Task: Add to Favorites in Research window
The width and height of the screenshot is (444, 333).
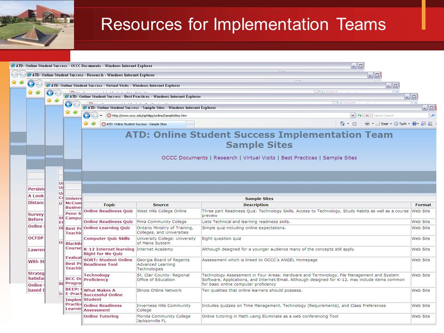Action: tap(37, 92)
